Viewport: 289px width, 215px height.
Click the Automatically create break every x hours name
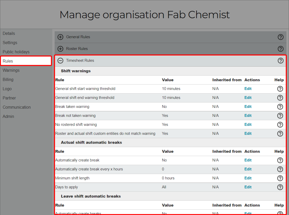pos(89,169)
